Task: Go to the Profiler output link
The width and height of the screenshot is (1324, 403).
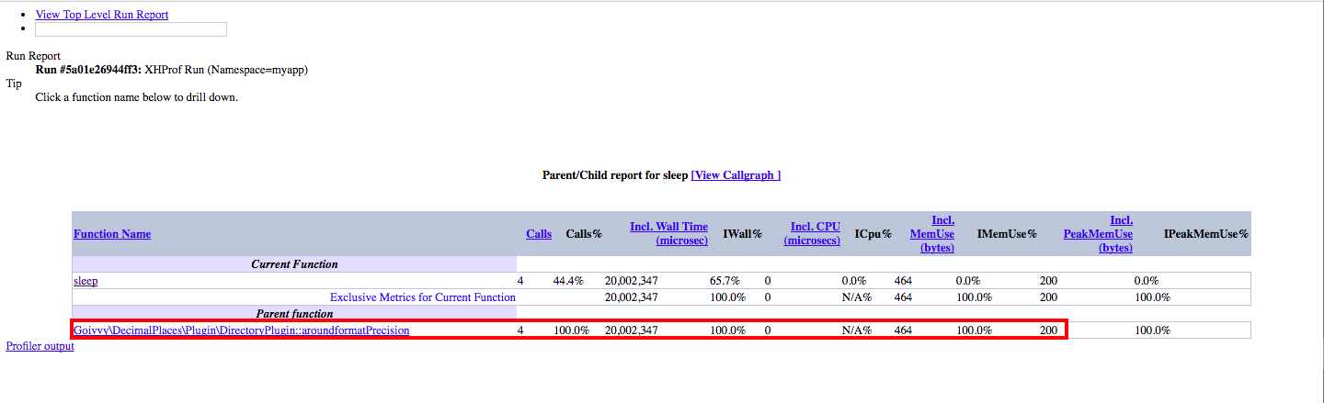Action: click(x=40, y=346)
